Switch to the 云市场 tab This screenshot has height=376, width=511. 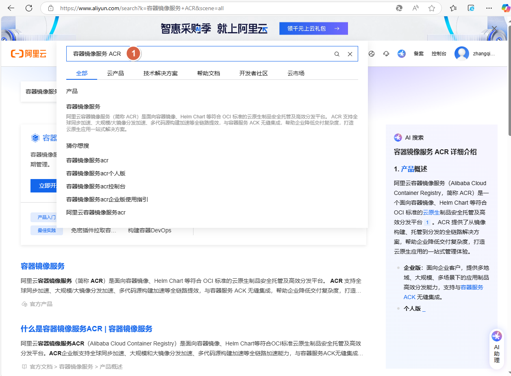pyautogui.click(x=296, y=73)
